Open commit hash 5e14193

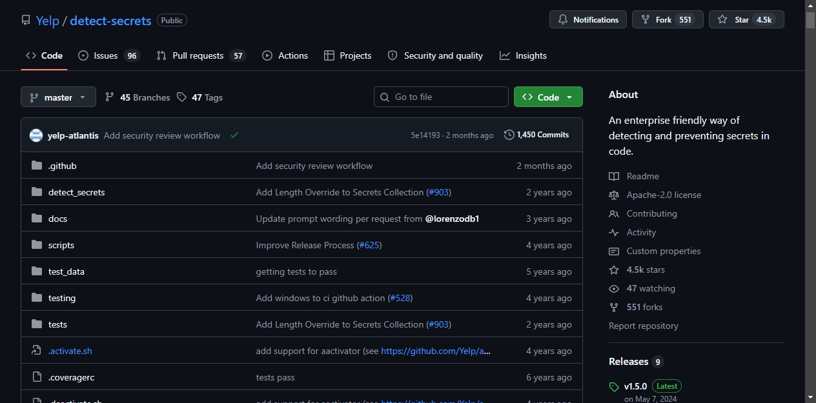coord(425,135)
